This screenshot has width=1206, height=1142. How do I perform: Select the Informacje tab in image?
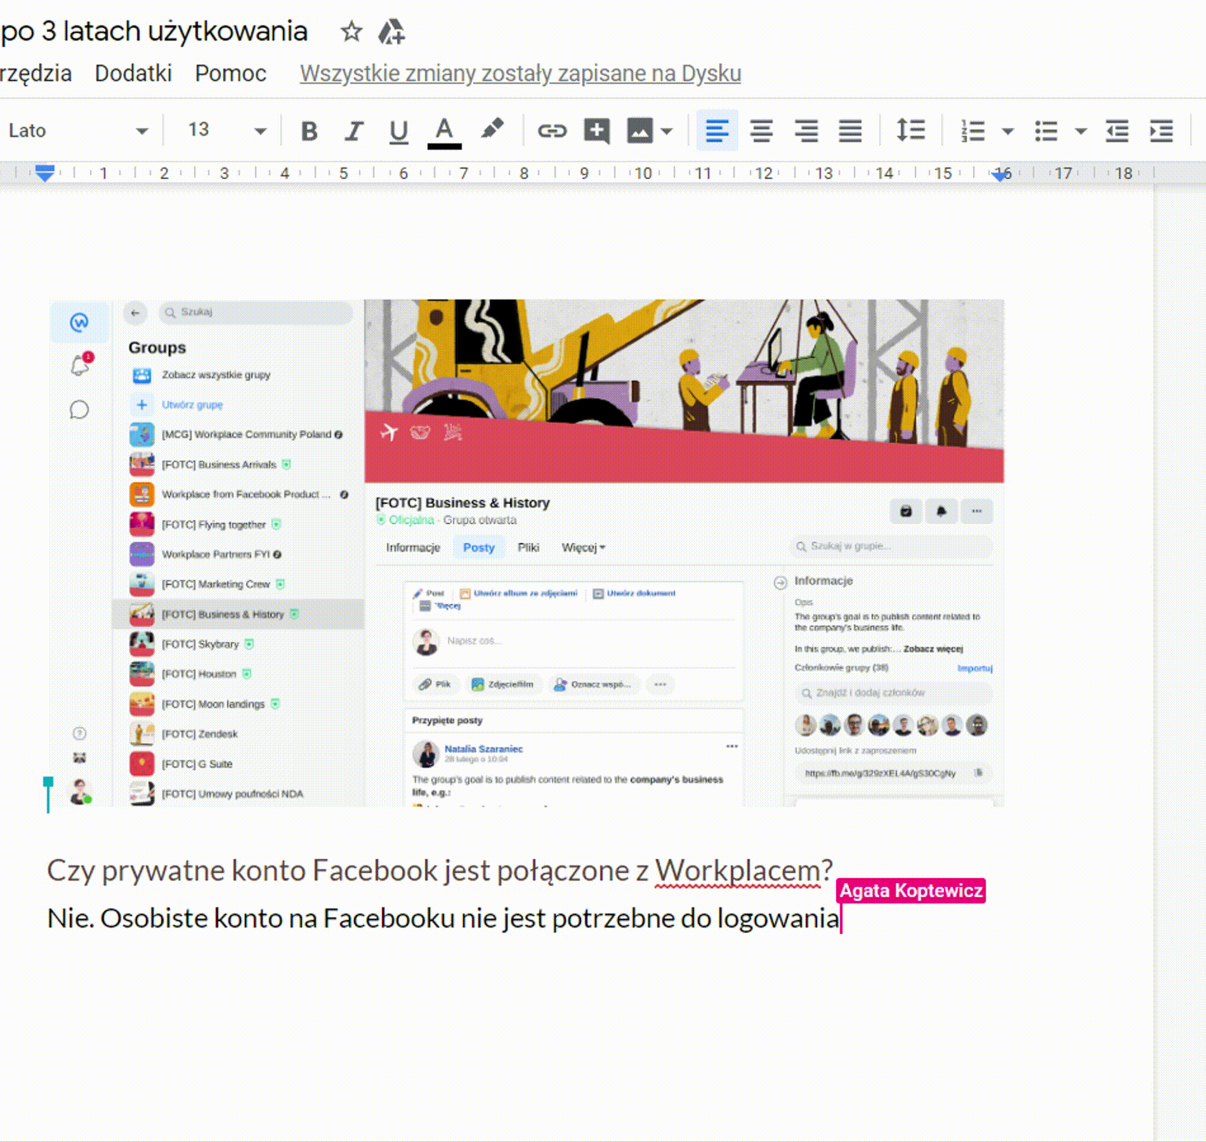(x=413, y=548)
